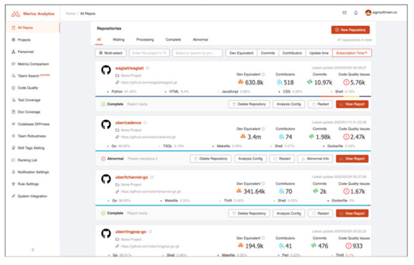Viewport: 414px width, 265px height.
Task: Click the New Repository button
Action: [x=351, y=30]
